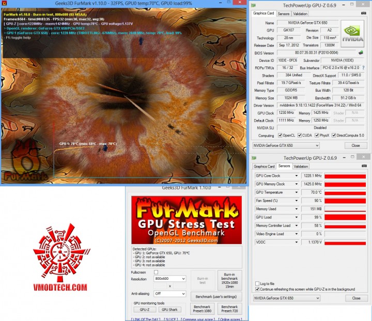Image resolution: width=372 pixels, height=321 pixels.
Task: Click the BIOS save chip icon
Action: point(361,53)
